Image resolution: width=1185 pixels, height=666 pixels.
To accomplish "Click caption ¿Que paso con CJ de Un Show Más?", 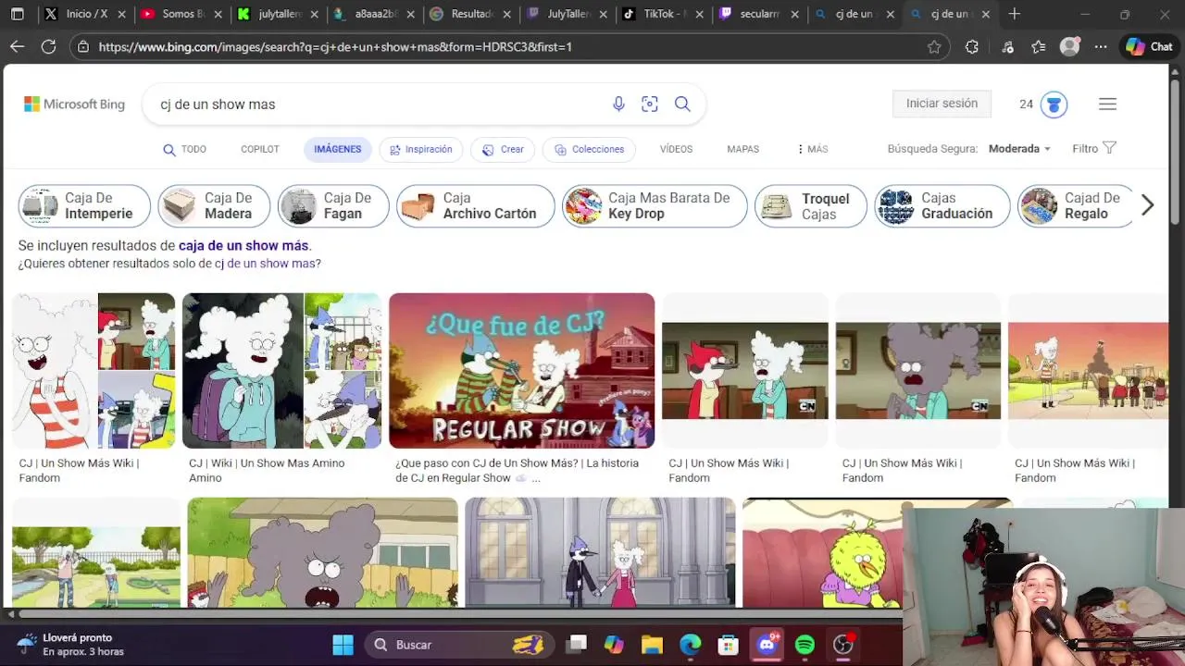I will (x=517, y=471).
